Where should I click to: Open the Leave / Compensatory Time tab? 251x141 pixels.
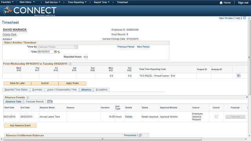pos(62,90)
